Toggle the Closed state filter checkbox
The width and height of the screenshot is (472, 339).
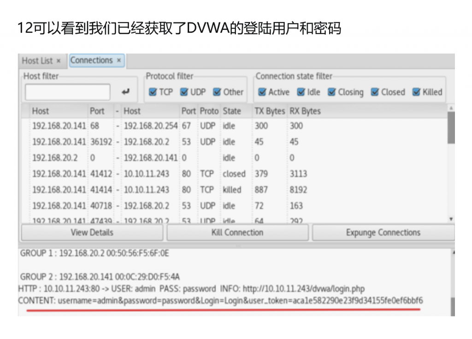click(x=375, y=92)
